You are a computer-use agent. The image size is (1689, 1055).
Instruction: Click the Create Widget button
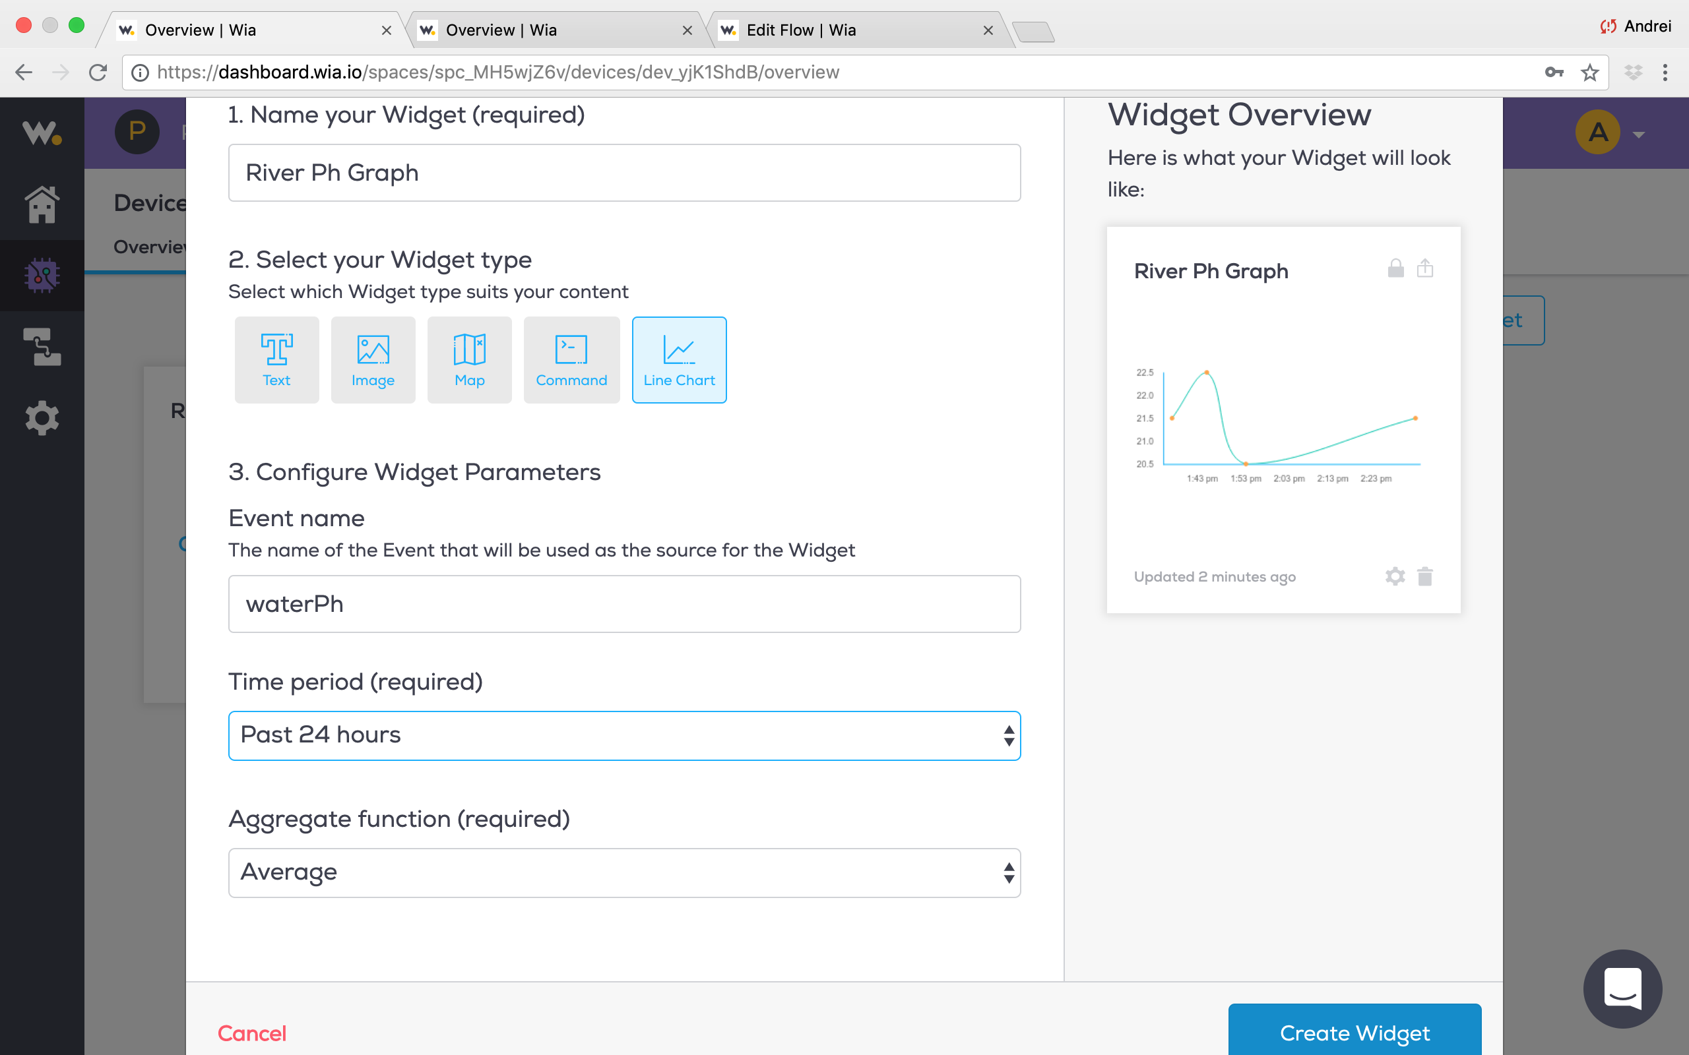tap(1354, 1032)
